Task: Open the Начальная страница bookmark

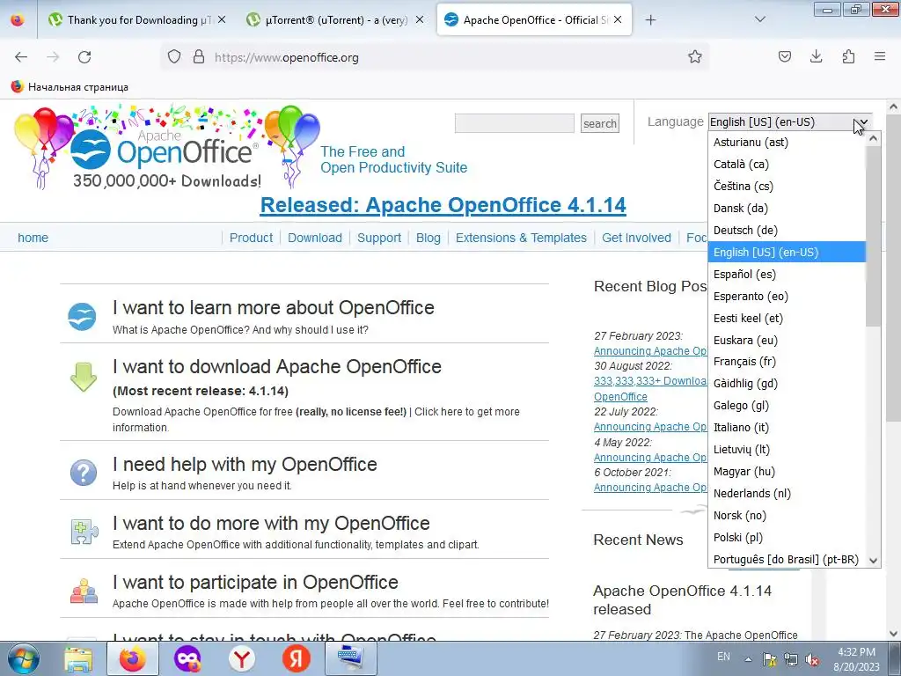Action: 70,87
